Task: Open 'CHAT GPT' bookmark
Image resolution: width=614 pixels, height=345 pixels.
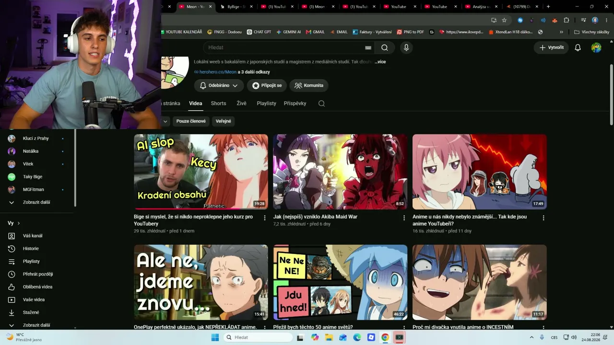Action: (259, 32)
